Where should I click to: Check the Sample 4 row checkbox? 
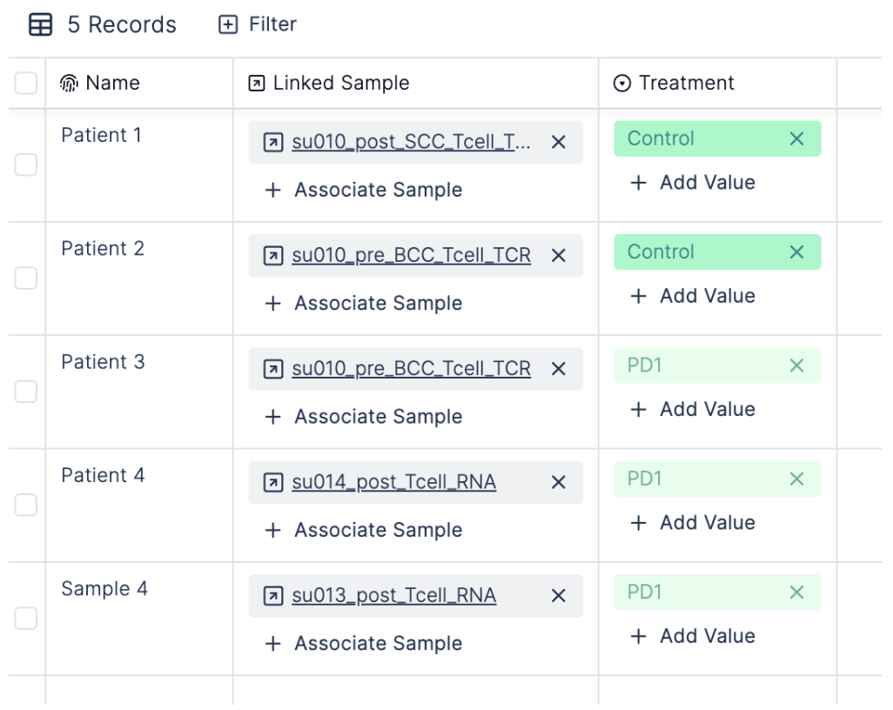pyautogui.click(x=25, y=618)
